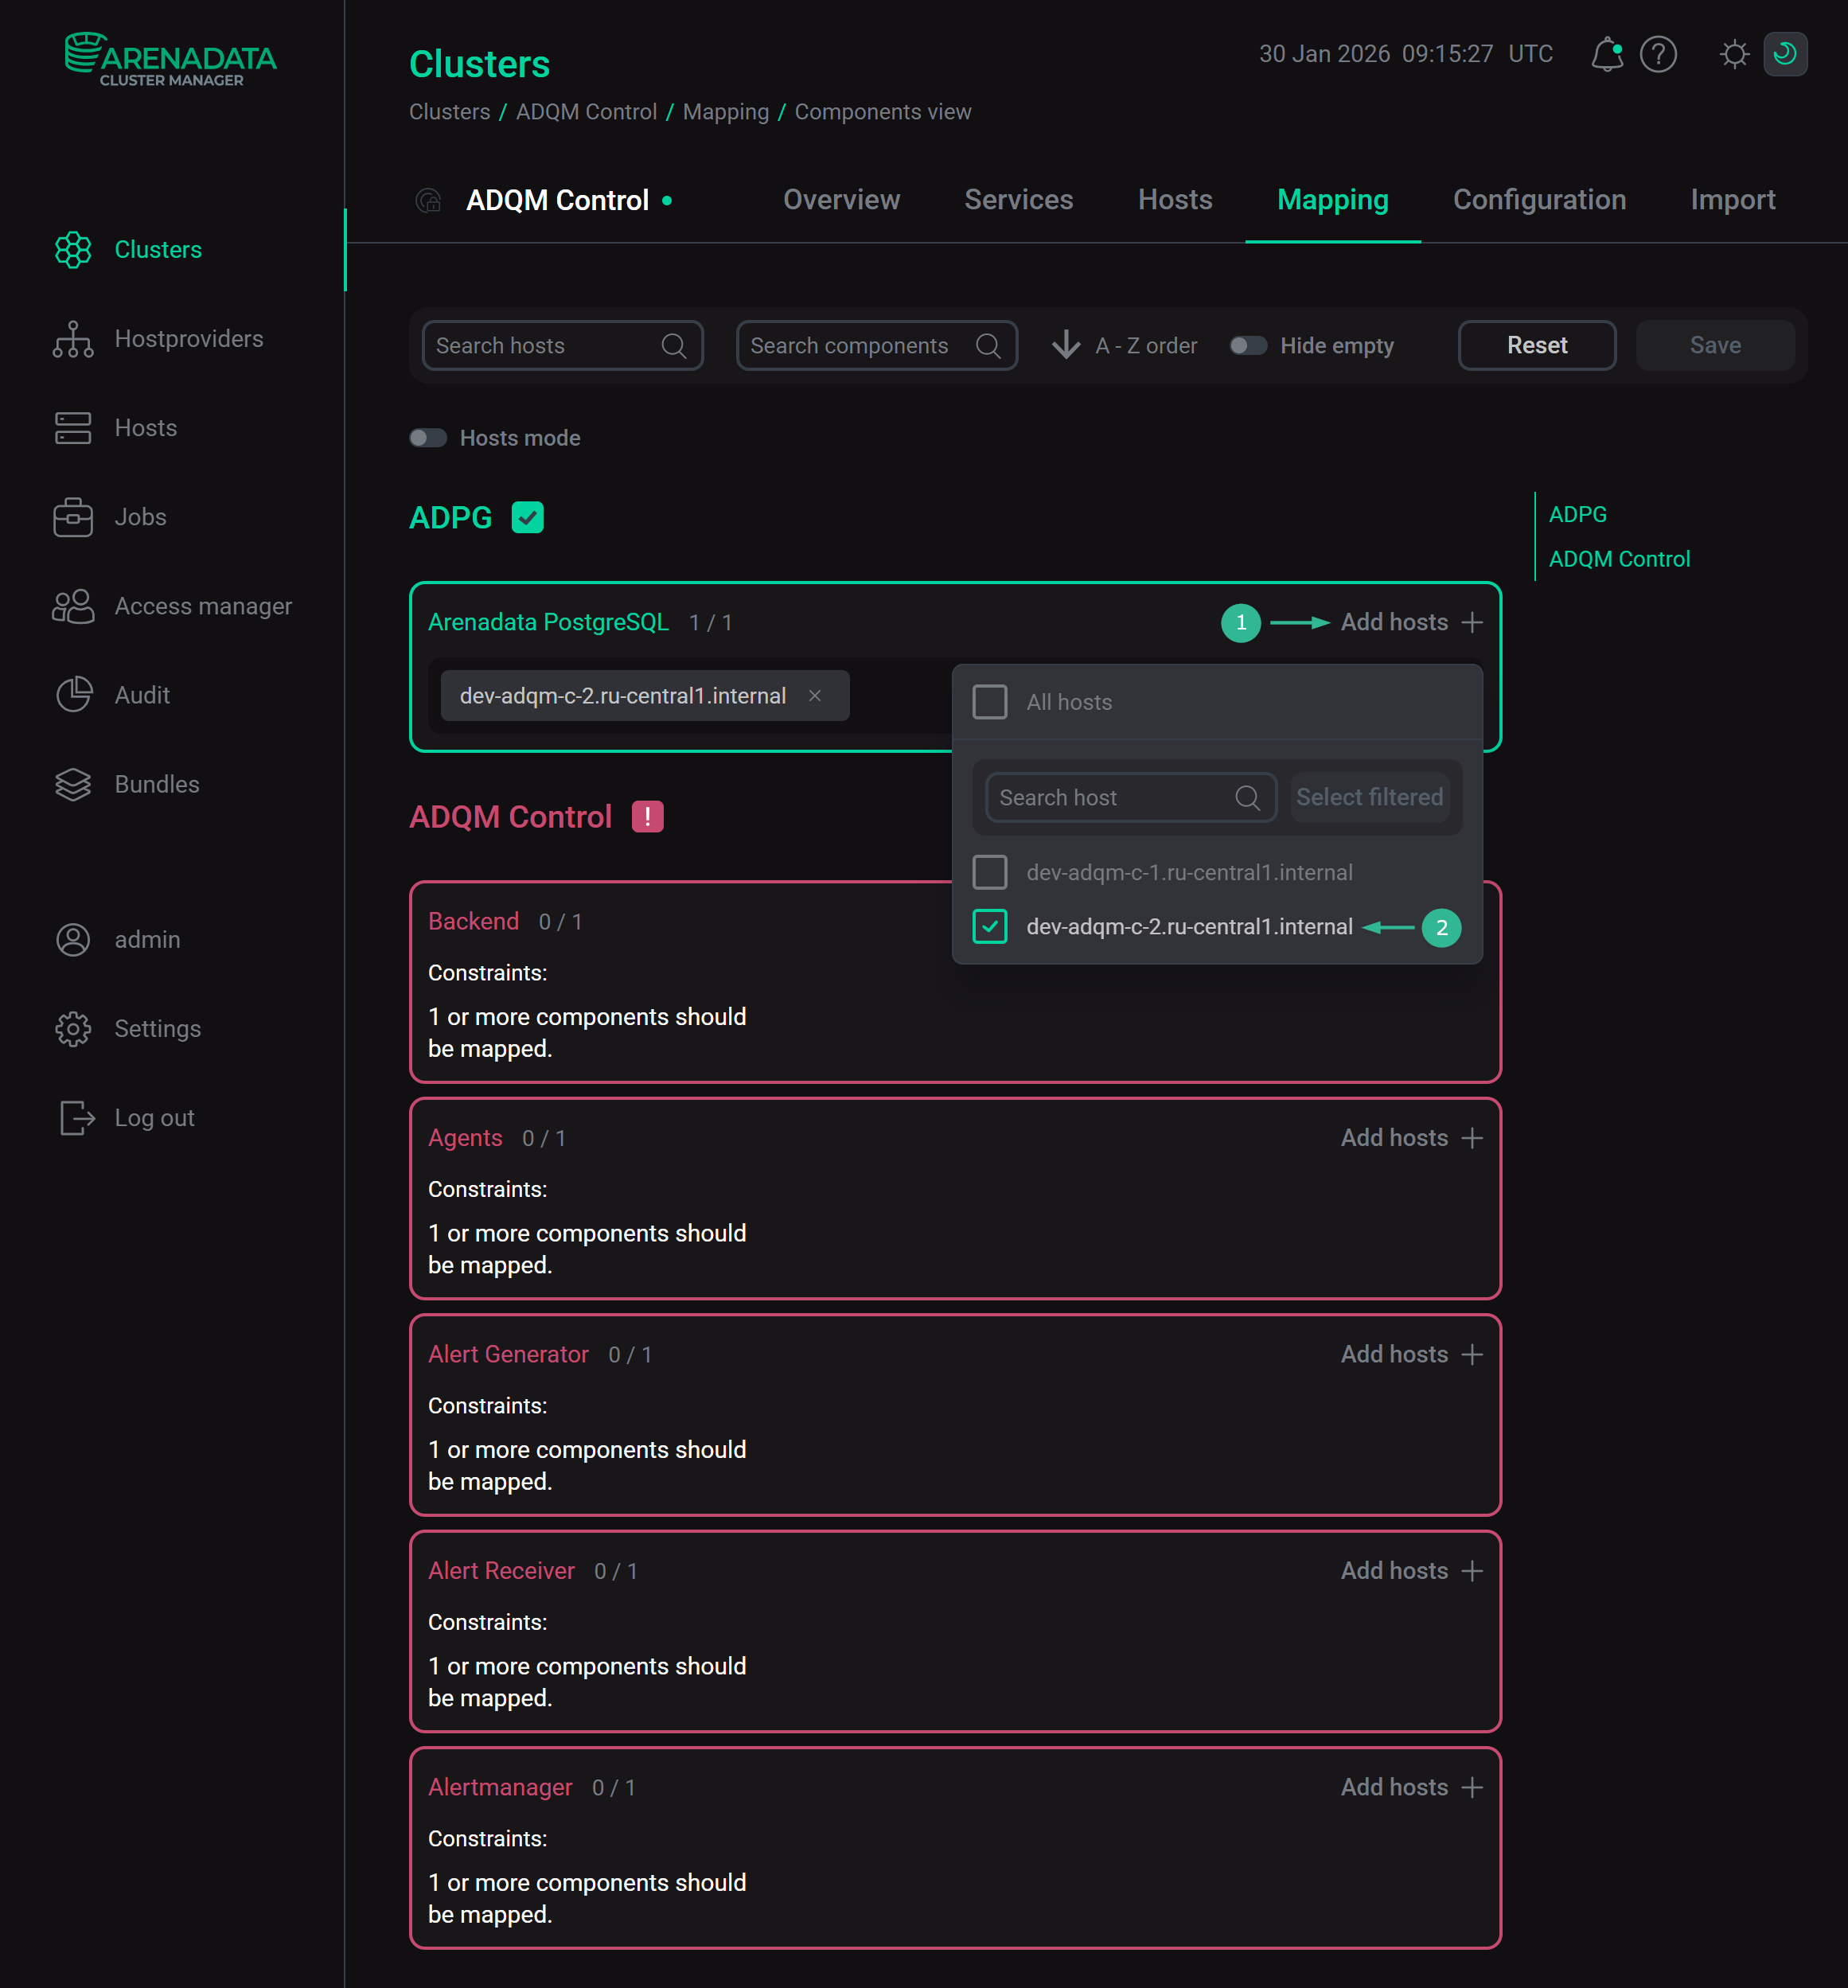Image resolution: width=1848 pixels, height=1988 pixels.
Task: Check the All hosts checkbox
Action: tap(990, 702)
